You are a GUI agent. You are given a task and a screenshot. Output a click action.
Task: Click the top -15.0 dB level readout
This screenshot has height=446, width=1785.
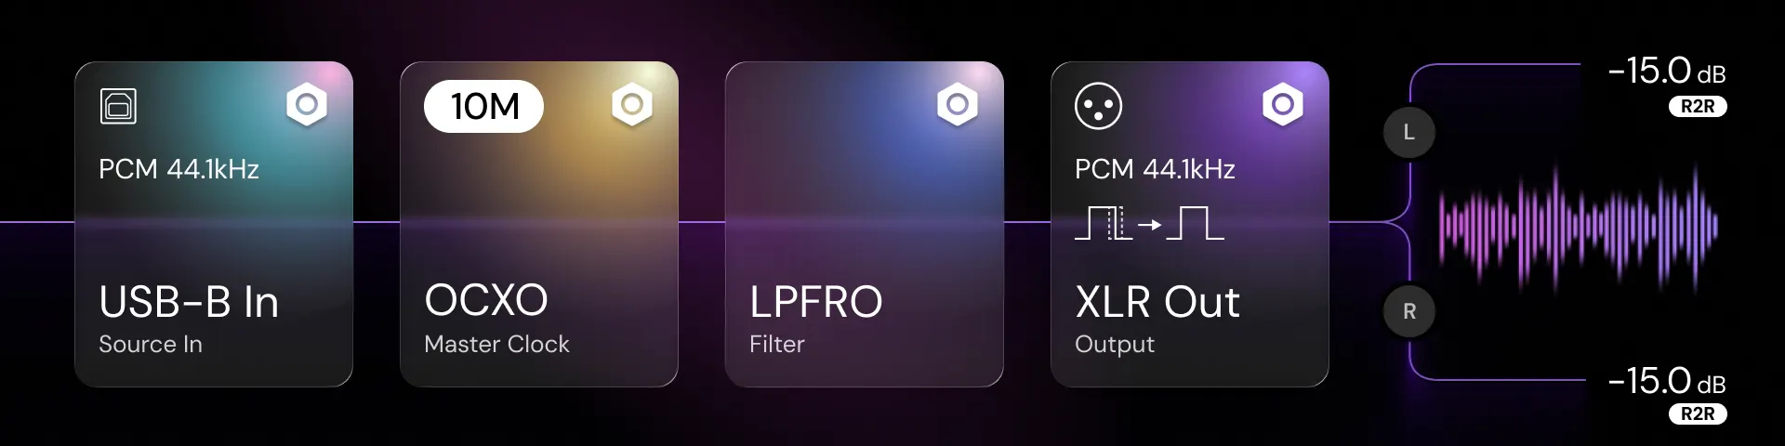pyautogui.click(x=1667, y=71)
